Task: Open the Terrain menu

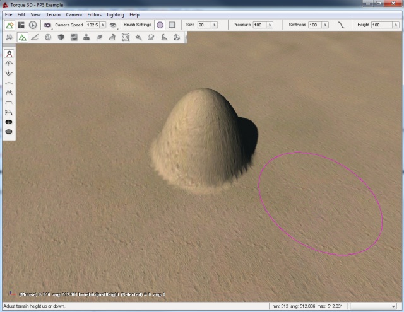Action: pos(54,14)
